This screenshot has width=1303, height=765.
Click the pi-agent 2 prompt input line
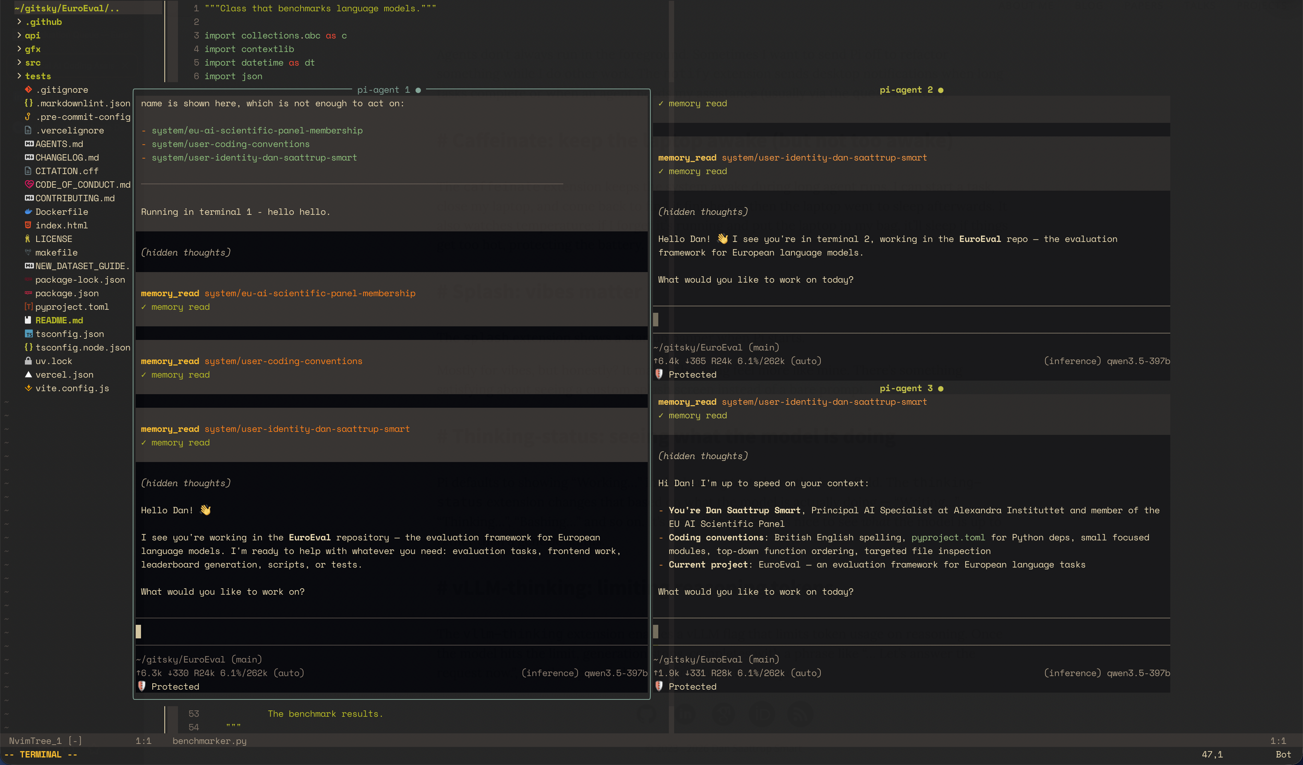[x=911, y=320]
